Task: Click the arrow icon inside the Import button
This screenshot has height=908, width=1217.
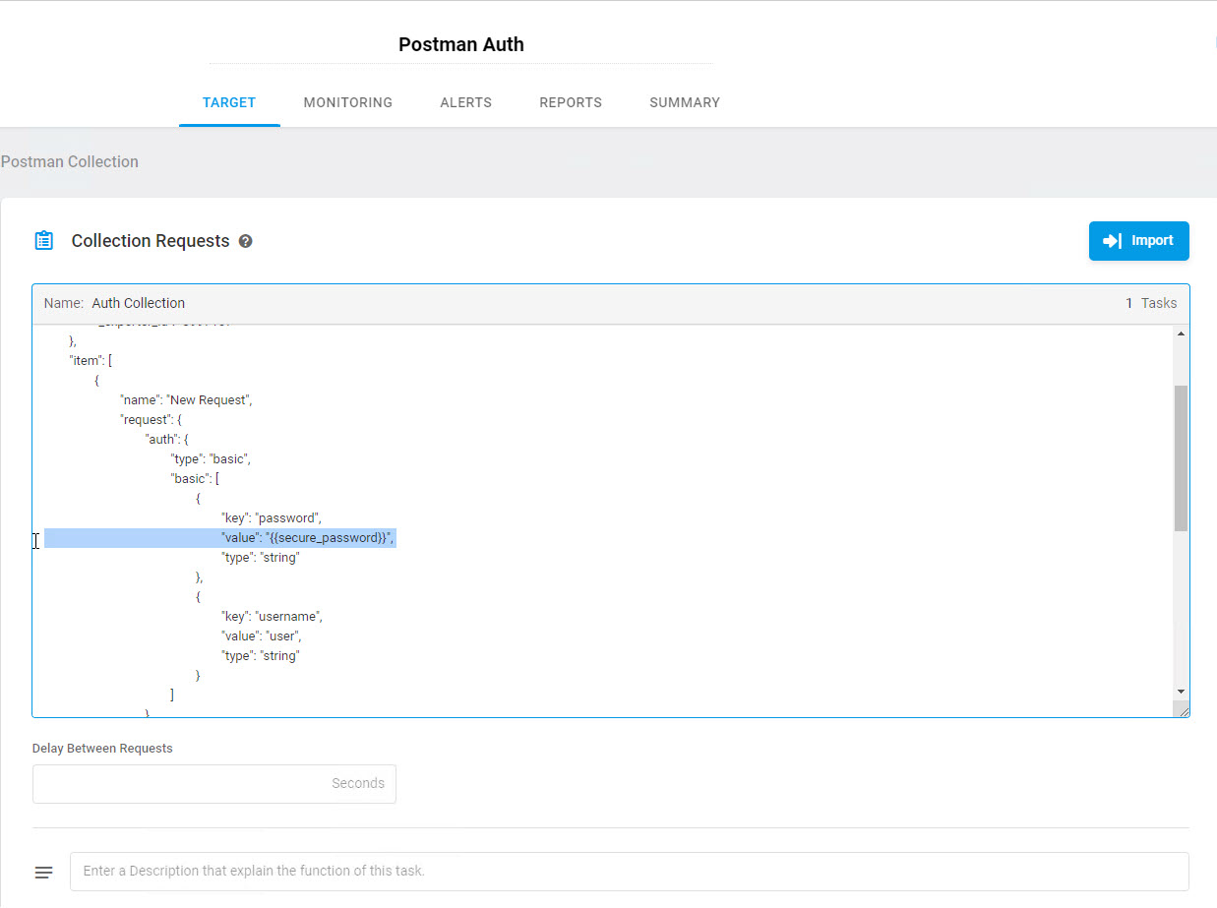Action: click(x=1112, y=240)
